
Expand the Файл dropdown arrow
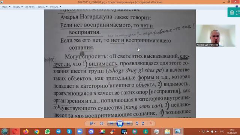coord(10,7)
